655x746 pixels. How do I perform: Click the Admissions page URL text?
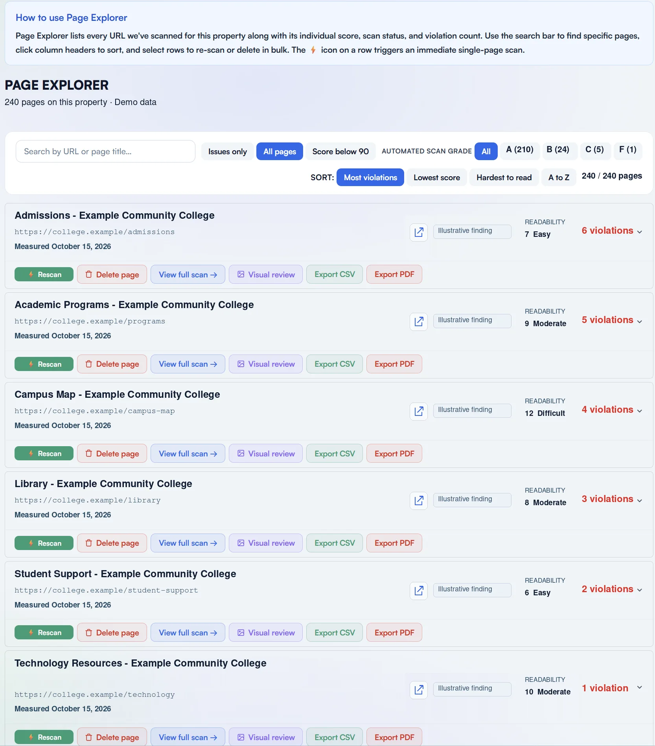pos(95,232)
